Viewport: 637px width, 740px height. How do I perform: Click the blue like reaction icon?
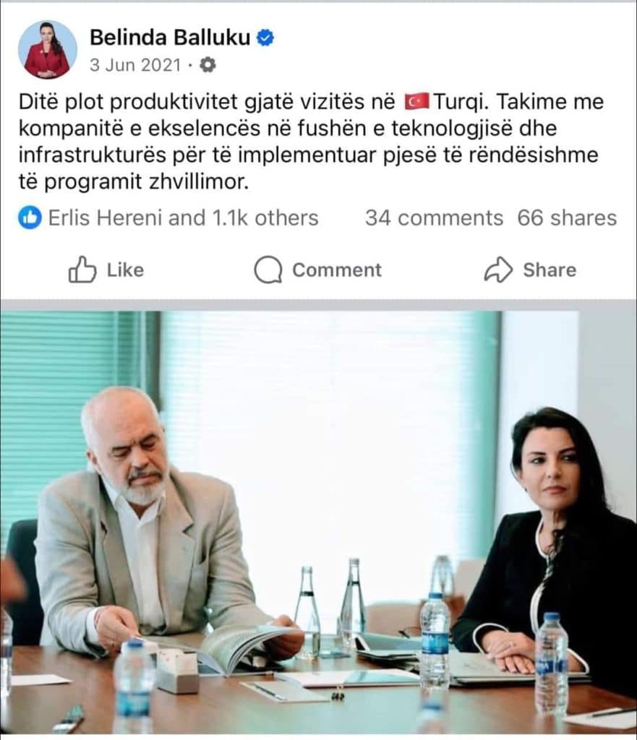pos(30,218)
